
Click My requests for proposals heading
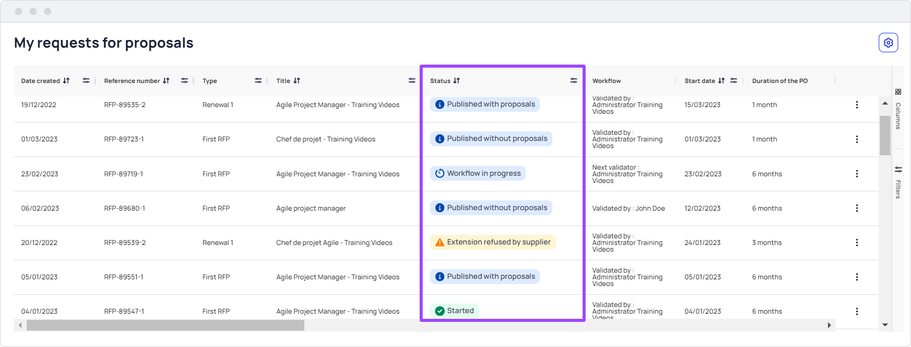(x=103, y=43)
